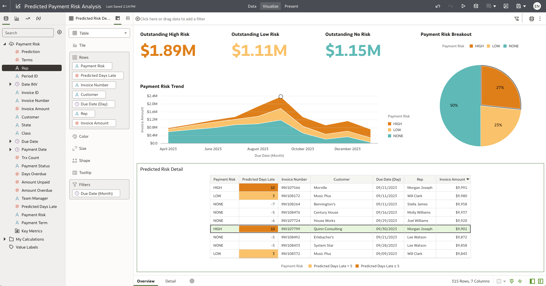Viewport: 546px width, 286px height.
Task: Click the filter bar funnel icon
Action: [516, 19]
